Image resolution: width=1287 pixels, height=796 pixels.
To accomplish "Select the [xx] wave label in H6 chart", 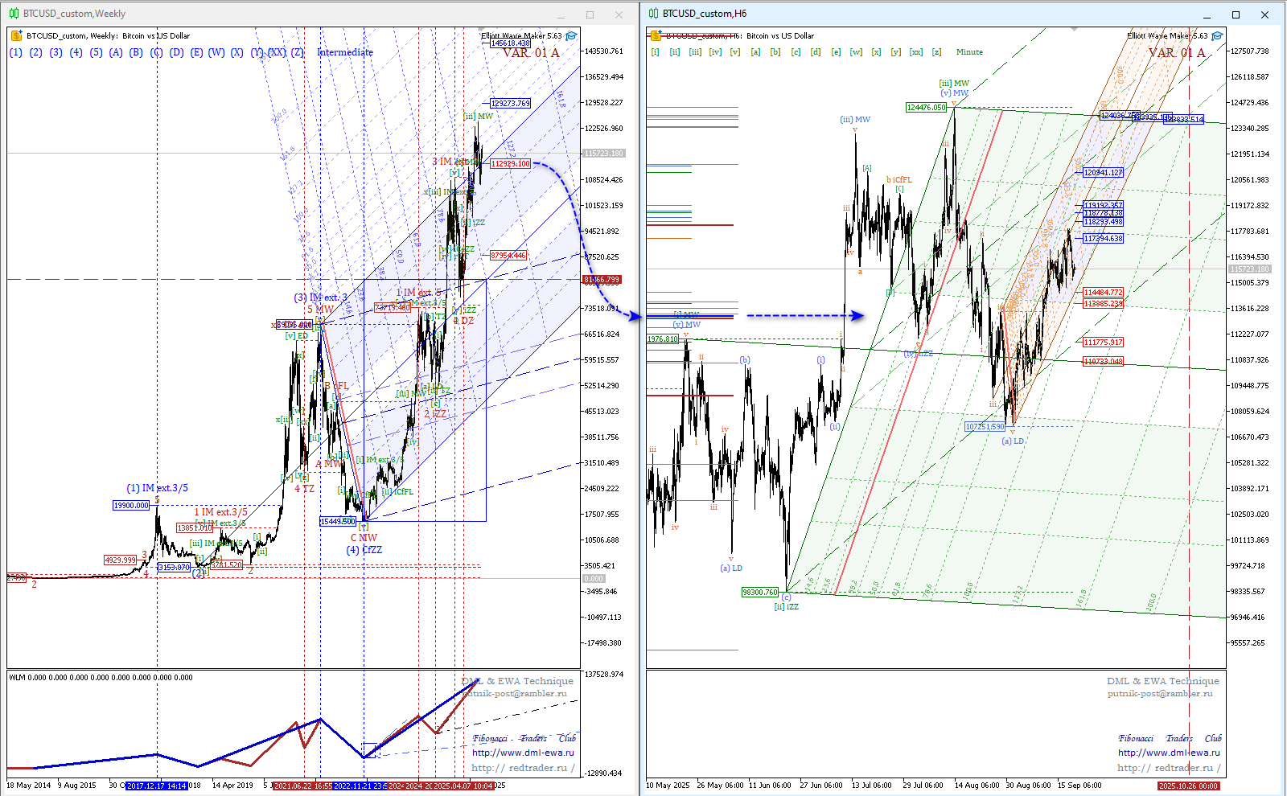I will pos(916,52).
